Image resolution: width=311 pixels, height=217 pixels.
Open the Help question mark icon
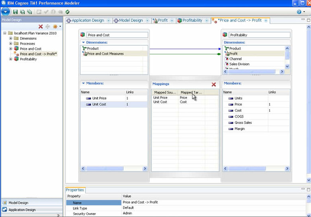pyautogui.click(x=299, y=12)
